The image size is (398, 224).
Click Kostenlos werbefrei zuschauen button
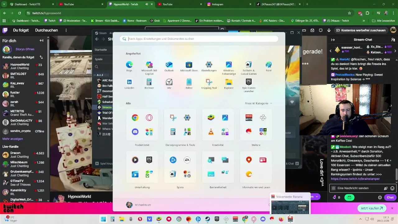(360, 30)
